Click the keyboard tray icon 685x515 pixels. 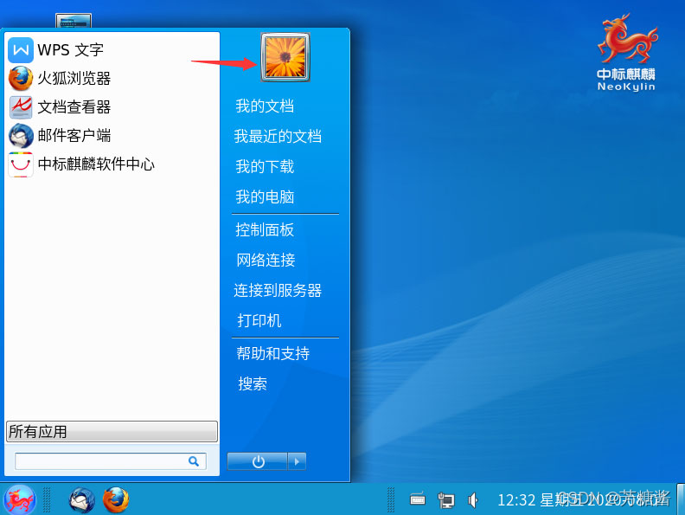(418, 499)
